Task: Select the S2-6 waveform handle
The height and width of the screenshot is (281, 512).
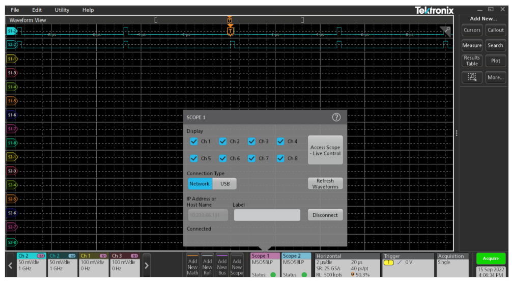Action: pyautogui.click(x=12, y=213)
